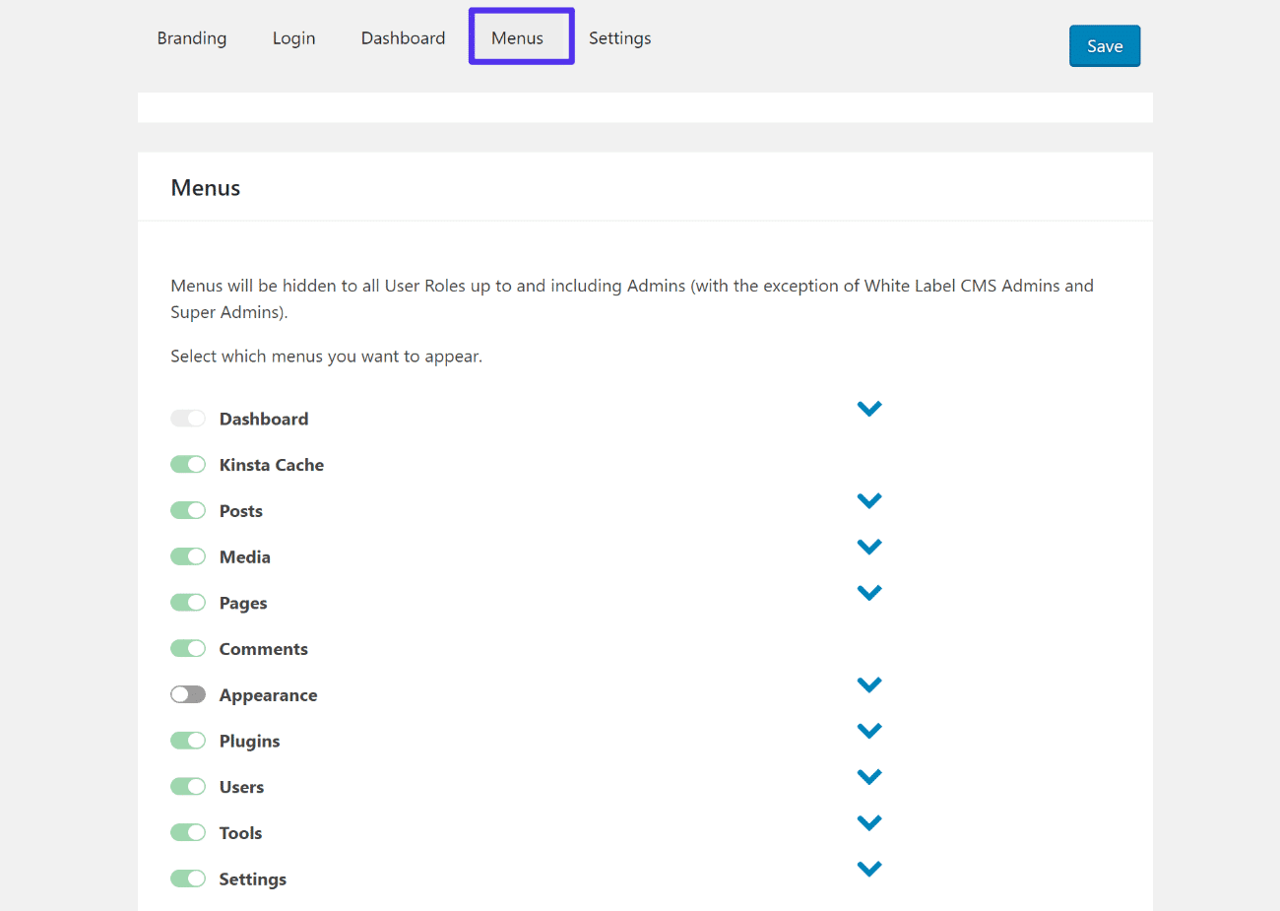Screen dimensions: 1280x911
Task: Turn off the Tools toggle
Action: tap(188, 831)
